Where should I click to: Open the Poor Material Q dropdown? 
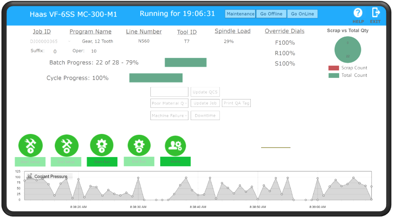click(x=169, y=103)
